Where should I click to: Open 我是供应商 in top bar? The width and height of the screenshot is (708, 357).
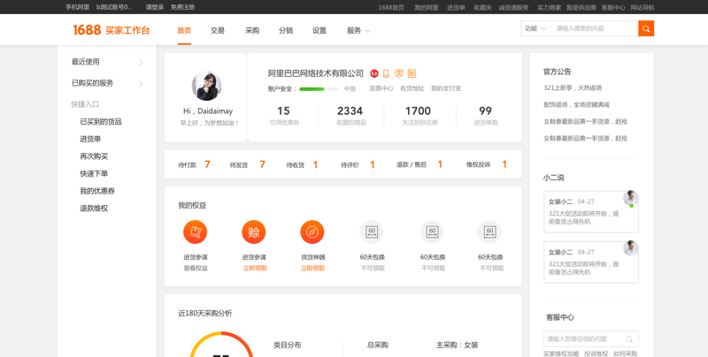[x=581, y=7]
